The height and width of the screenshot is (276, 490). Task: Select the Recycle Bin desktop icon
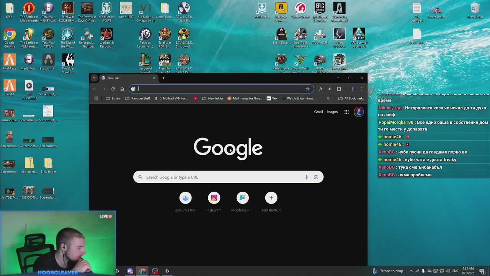pyautogui.click(x=475, y=10)
